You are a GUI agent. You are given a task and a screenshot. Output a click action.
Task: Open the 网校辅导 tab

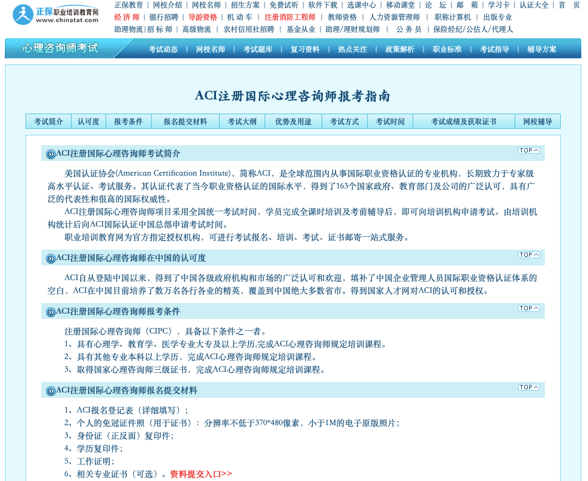tap(538, 121)
